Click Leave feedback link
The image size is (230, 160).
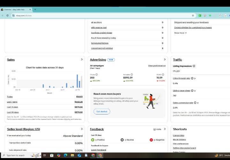coord(99,150)
